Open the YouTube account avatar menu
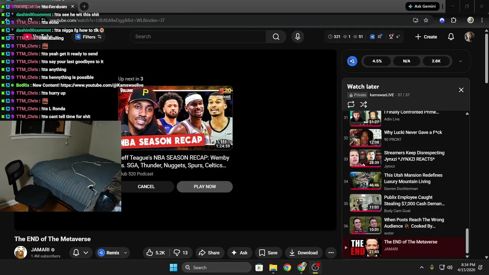Screen dimensions: 489x275 (x=470, y=37)
